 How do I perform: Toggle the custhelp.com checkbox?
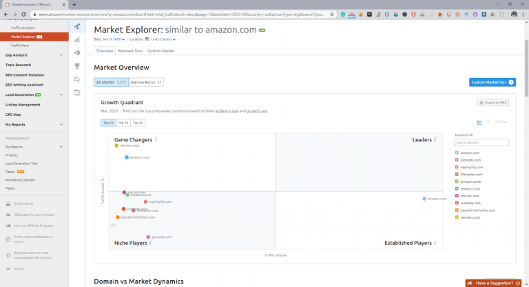coord(457,203)
